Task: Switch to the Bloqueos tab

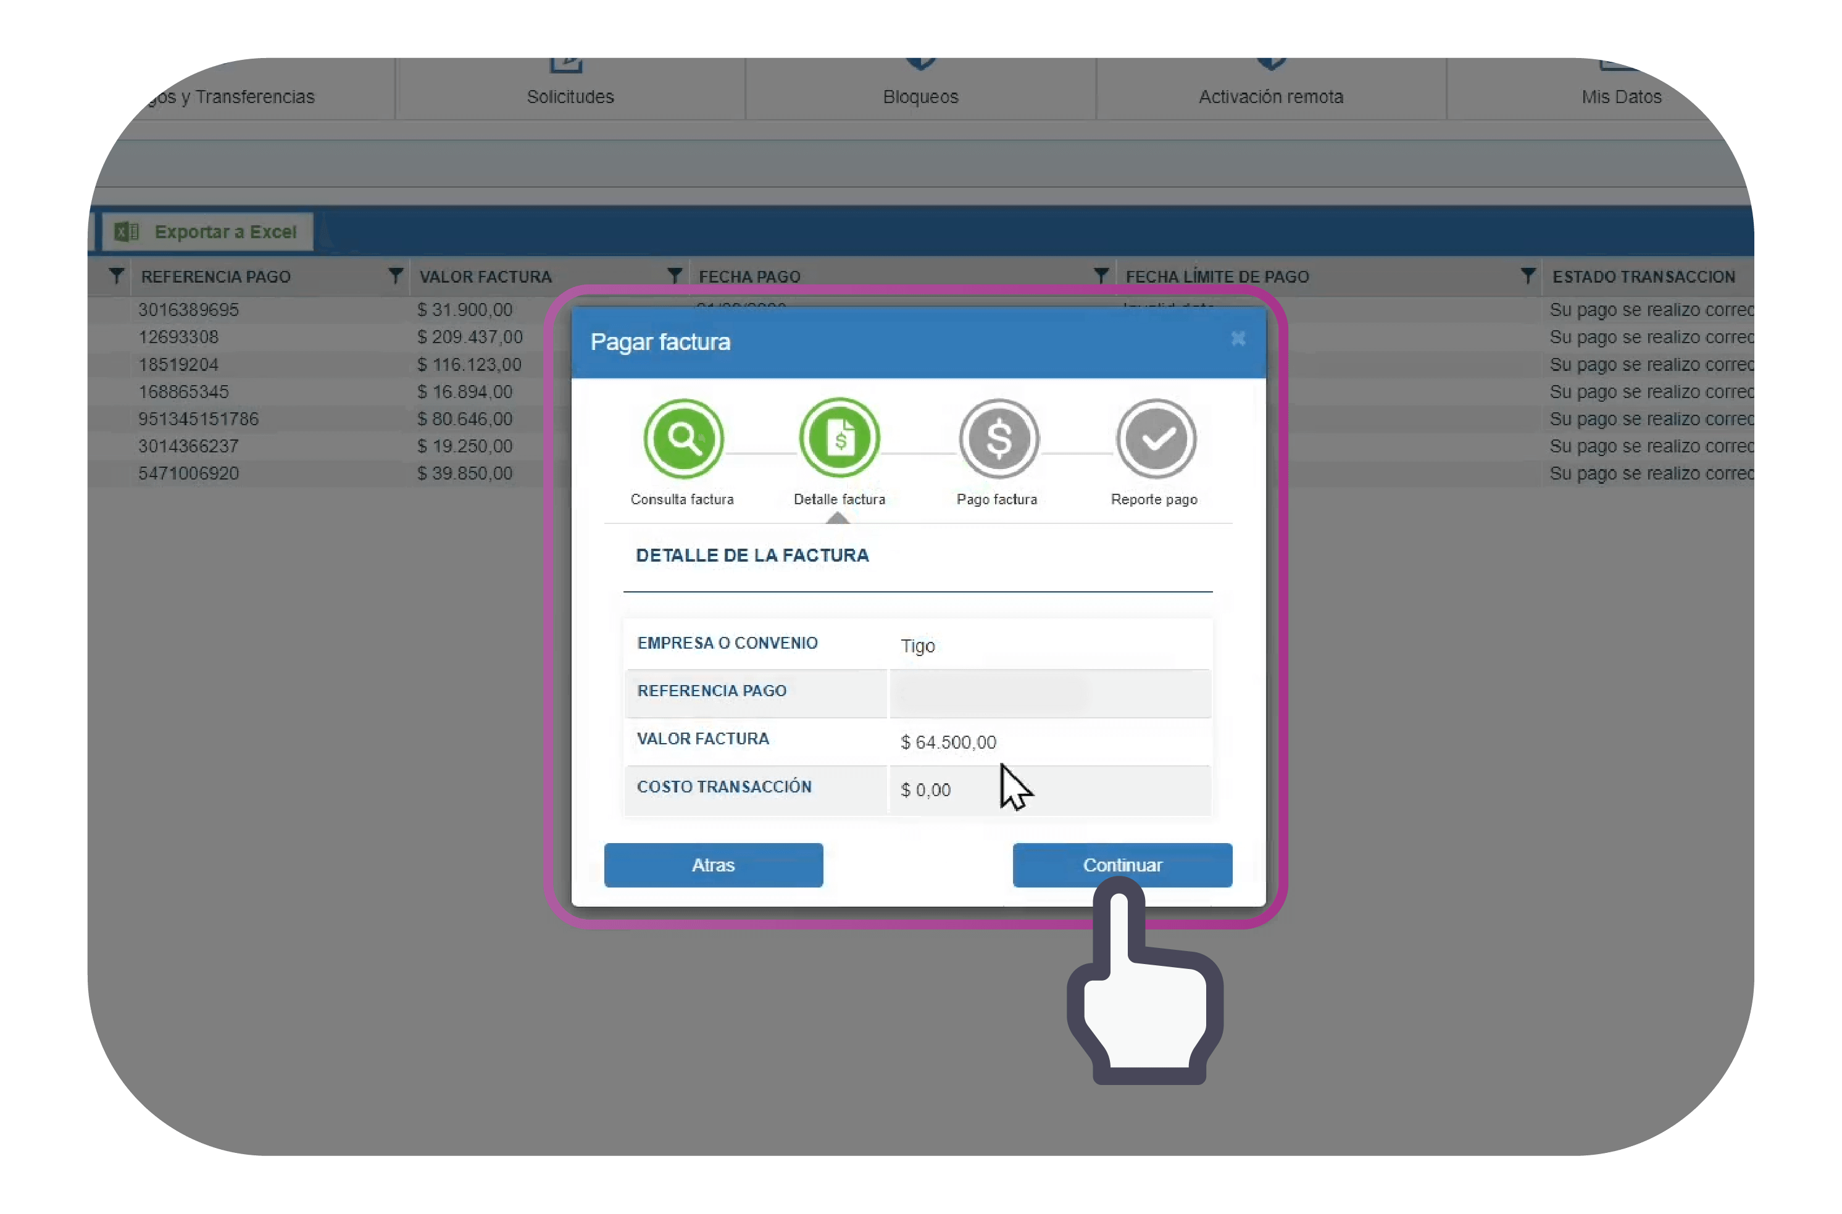Action: [920, 96]
